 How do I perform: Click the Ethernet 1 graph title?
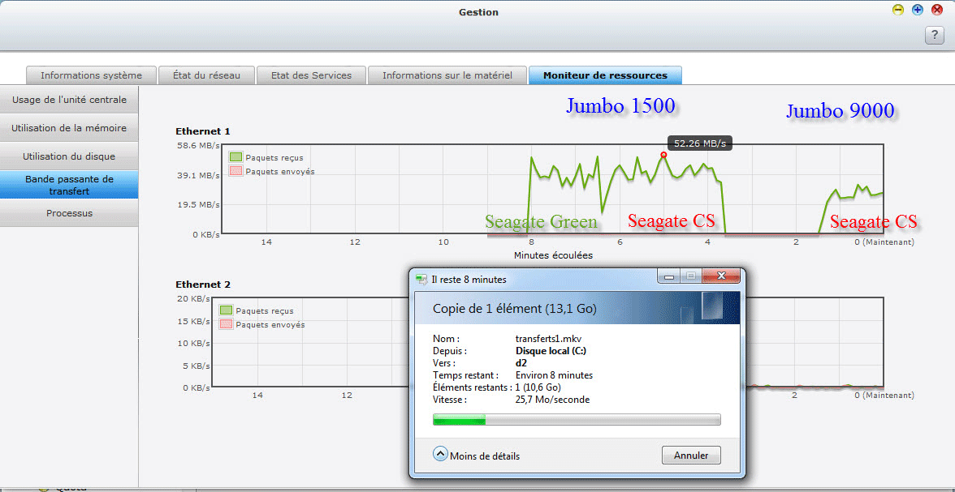(203, 131)
